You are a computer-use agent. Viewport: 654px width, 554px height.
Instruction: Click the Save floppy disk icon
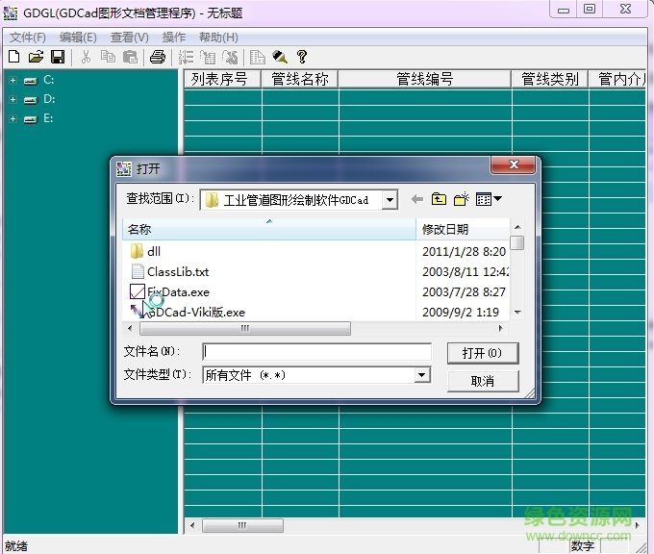click(57, 57)
